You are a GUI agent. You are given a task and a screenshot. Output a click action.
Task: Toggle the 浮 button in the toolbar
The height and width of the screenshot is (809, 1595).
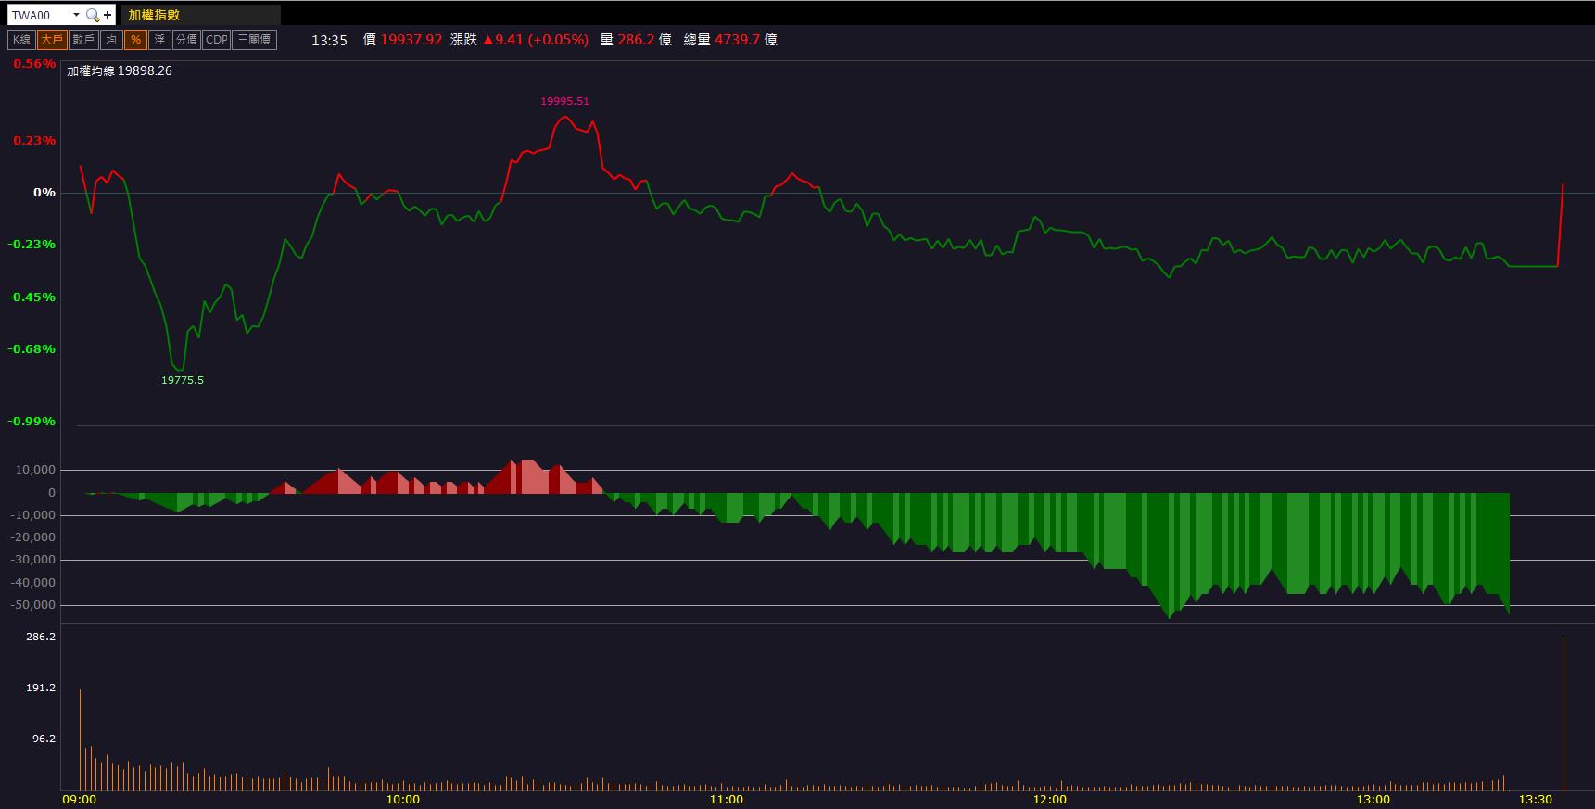(159, 40)
